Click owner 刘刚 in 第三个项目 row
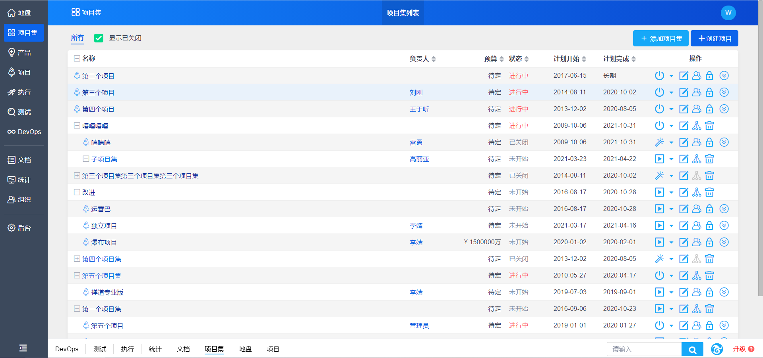 pyautogui.click(x=416, y=92)
